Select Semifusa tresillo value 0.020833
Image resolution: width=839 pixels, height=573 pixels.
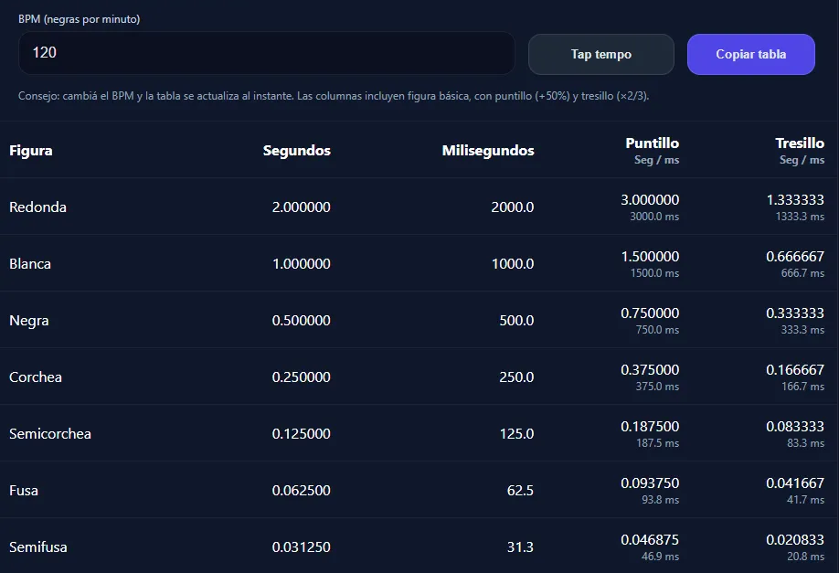795,540
